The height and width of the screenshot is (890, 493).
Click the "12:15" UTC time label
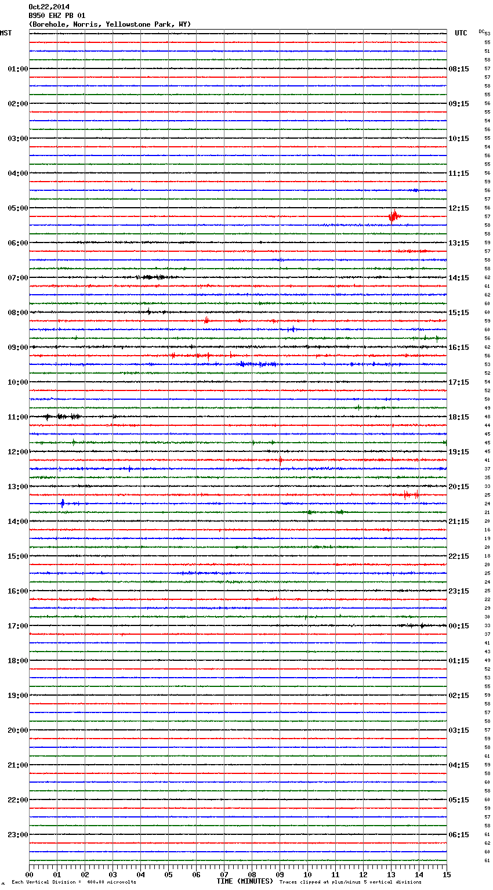tap(459, 208)
